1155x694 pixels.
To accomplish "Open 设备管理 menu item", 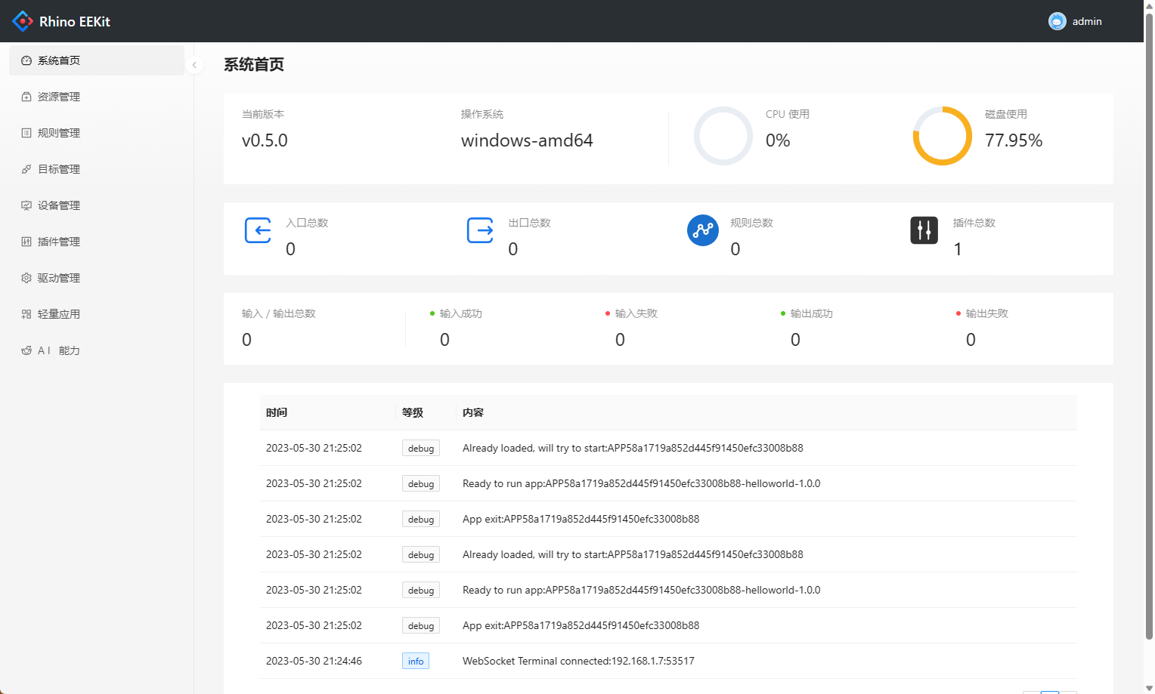I will click(x=97, y=205).
